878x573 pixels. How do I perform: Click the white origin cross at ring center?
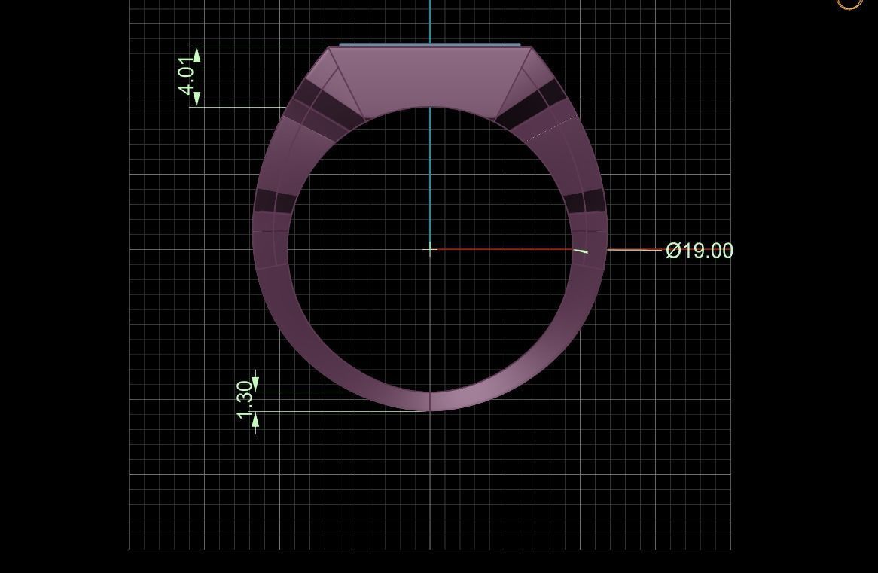[x=430, y=249]
